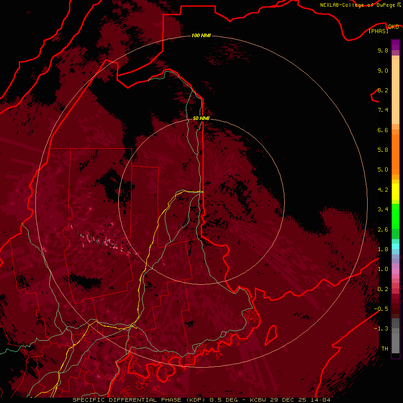Click the 6.6 value on the color scale
The image size is (403, 403).
(383, 130)
